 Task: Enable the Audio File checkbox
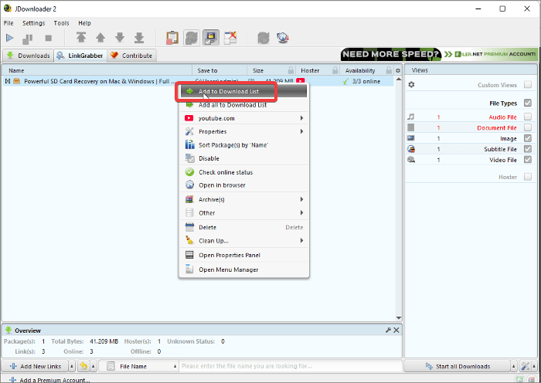pyautogui.click(x=527, y=117)
